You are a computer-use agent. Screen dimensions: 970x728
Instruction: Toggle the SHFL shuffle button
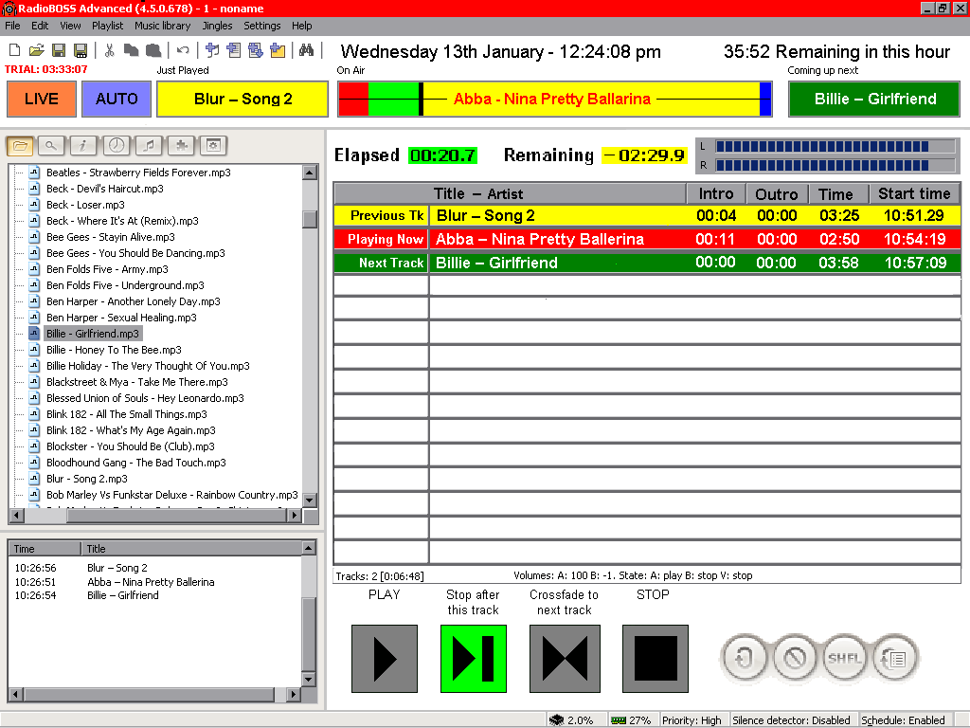click(844, 658)
